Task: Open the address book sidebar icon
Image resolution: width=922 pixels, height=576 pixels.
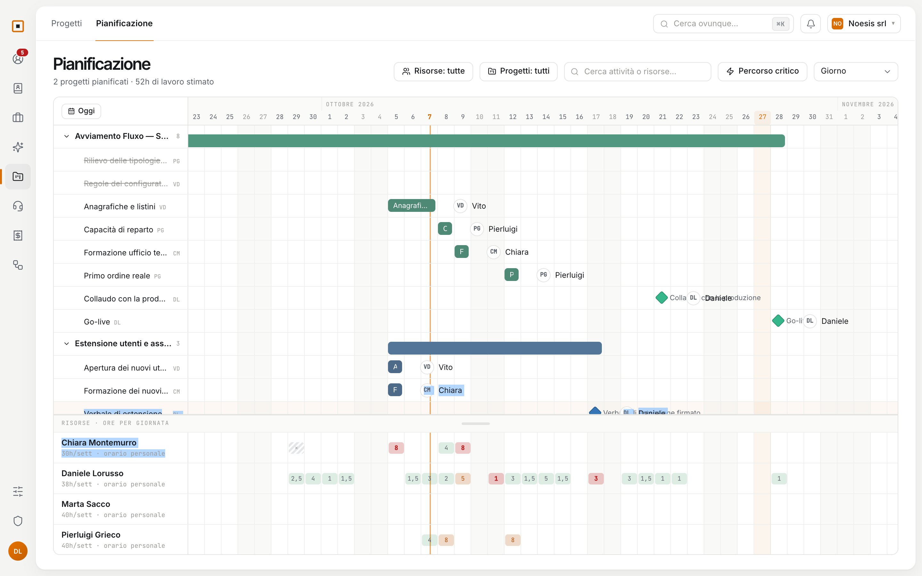Action: coord(18,88)
